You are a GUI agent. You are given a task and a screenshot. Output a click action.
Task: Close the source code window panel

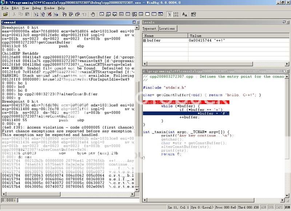click(x=288, y=71)
